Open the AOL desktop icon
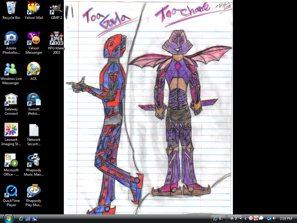297x223 pixels. coord(34,69)
